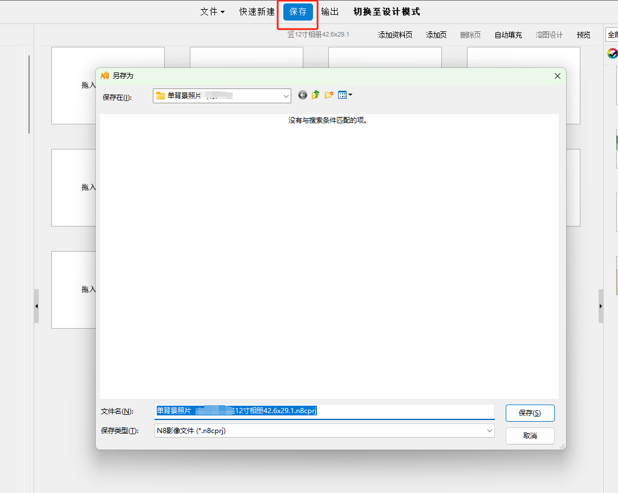Image resolution: width=618 pixels, height=493 pixels.
Task: Collapse the left panel arrow handle
Action: [x=36, y=306]
